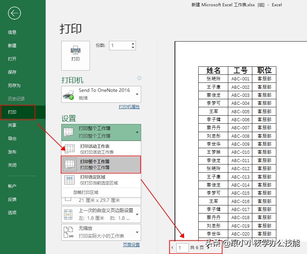
Task: Click the OneNote printer device icon
Action: pos(68,95)
